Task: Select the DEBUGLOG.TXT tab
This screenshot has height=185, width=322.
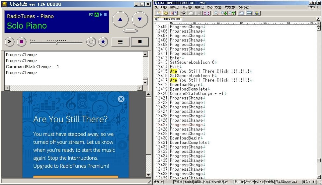Action: (x=168, y=19)
